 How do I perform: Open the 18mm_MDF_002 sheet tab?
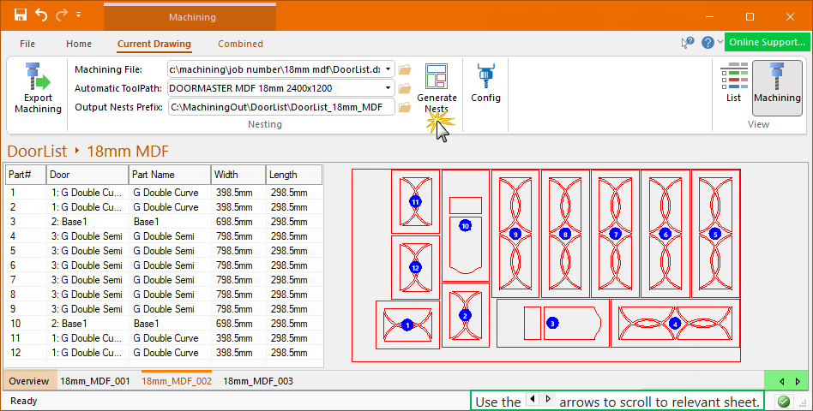(x=177, y=381)
